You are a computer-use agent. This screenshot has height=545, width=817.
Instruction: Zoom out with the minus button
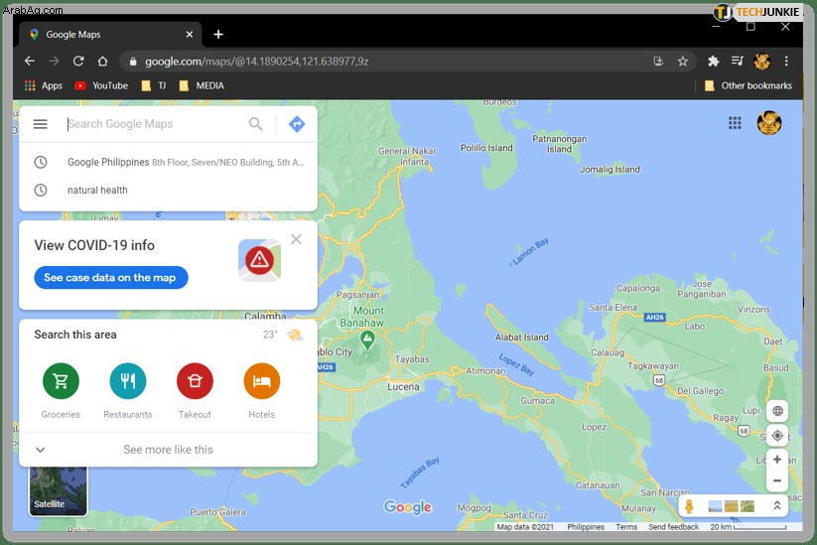[777, 480]
